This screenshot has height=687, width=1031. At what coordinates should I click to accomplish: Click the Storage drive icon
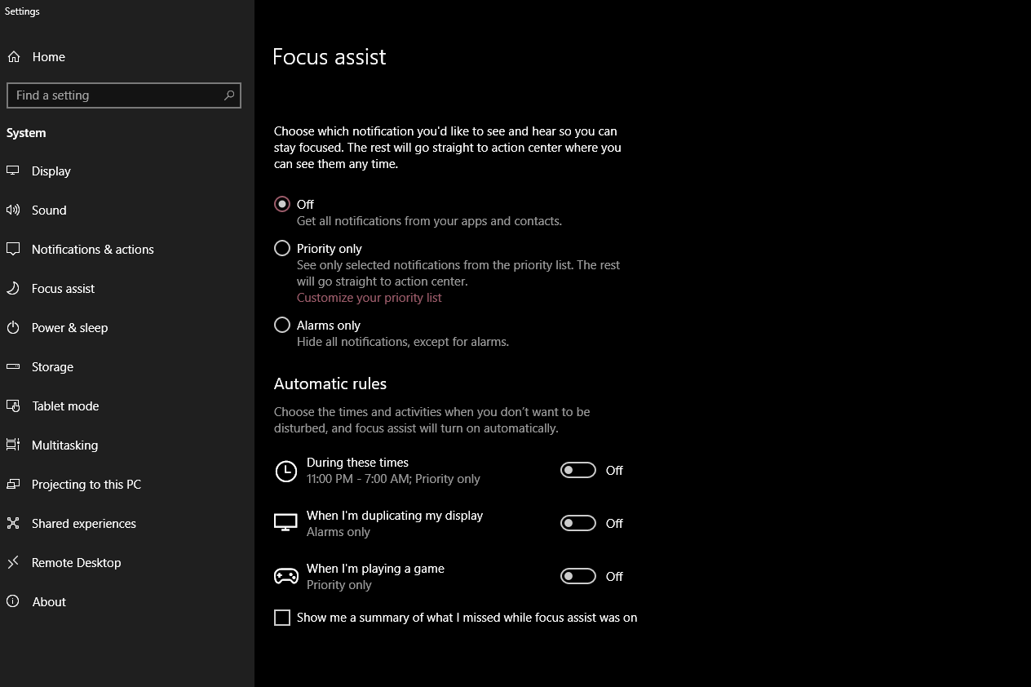[12, 366]
